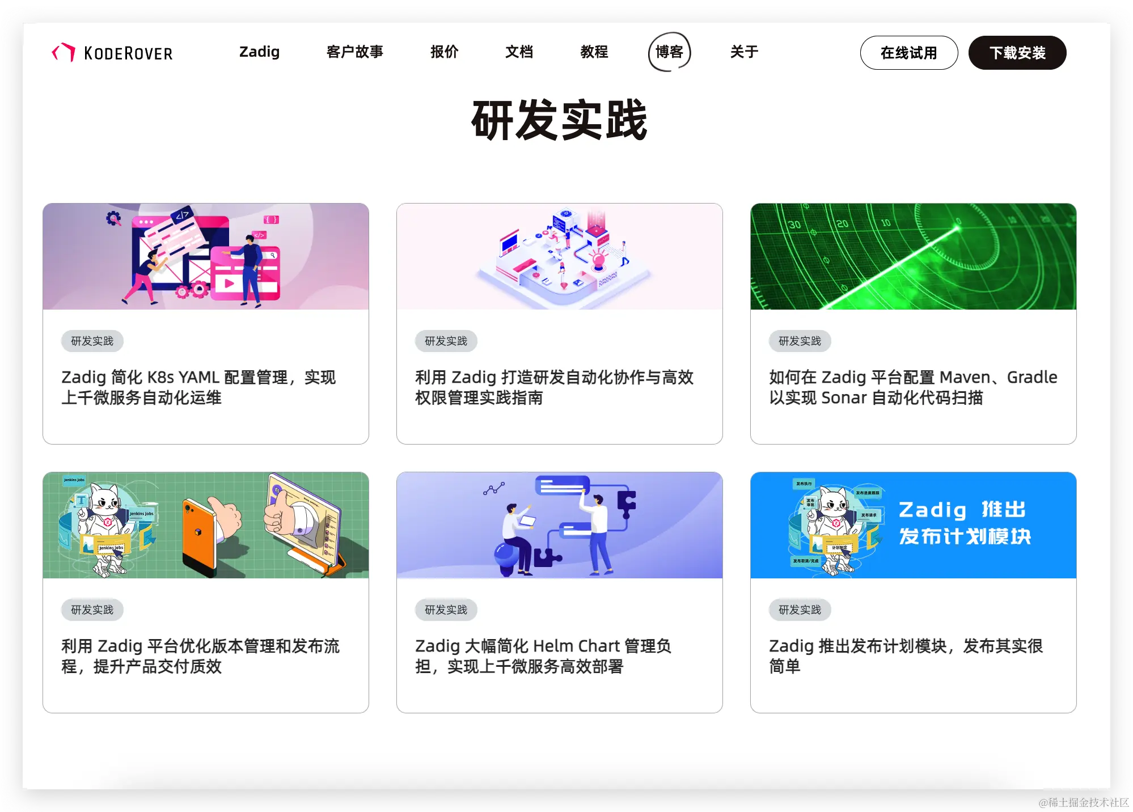Open the Zadig menu item
The image size is (1133, 812).
259,52
